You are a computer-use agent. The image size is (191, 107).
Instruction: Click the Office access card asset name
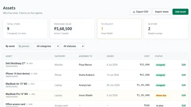(15, 104)
